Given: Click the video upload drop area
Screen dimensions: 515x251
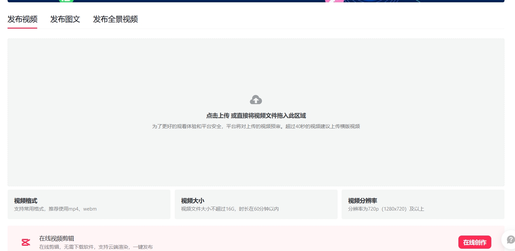Looking at the screenshot, I should pyautogui.click(x=256, y=112).
